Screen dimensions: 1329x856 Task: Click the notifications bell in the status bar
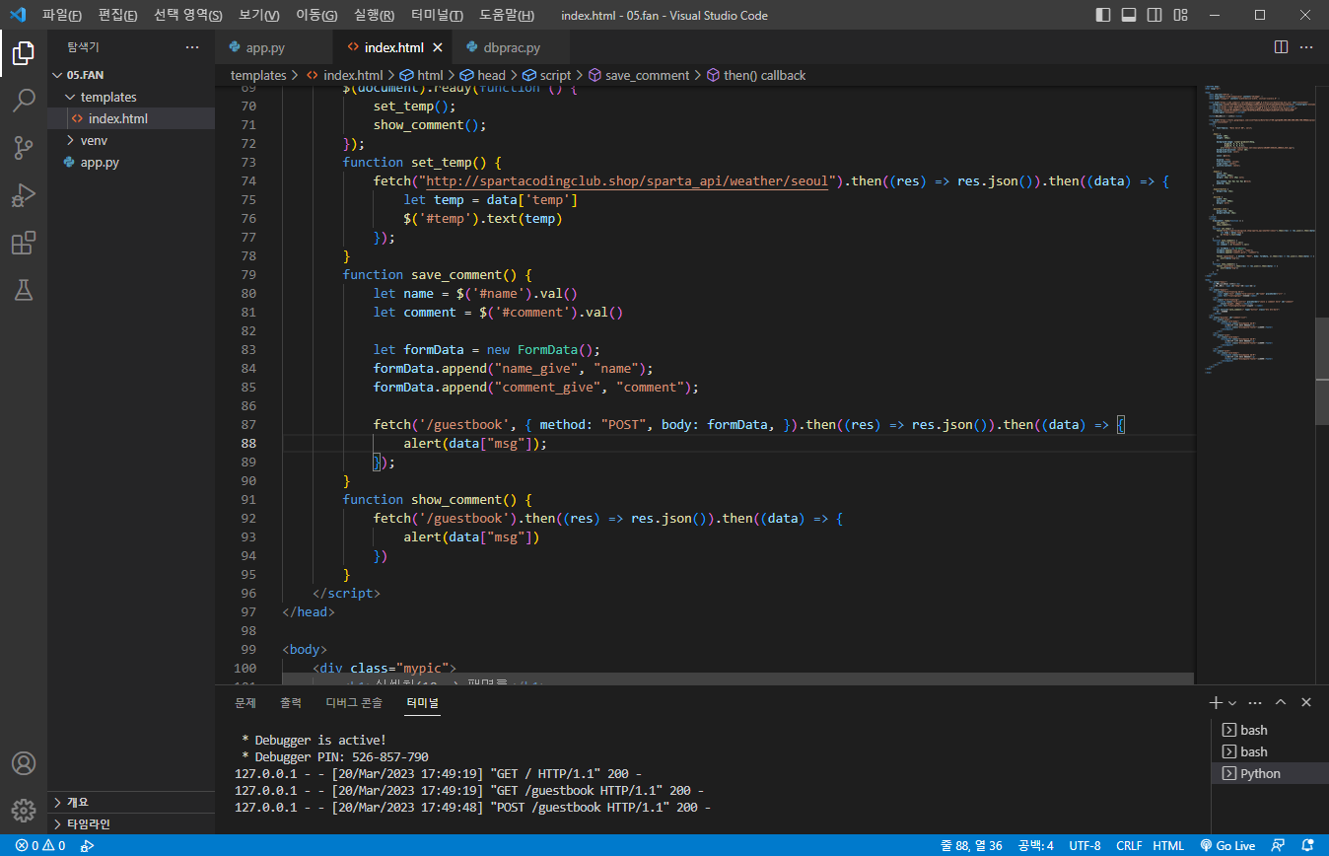(1307, 845)
